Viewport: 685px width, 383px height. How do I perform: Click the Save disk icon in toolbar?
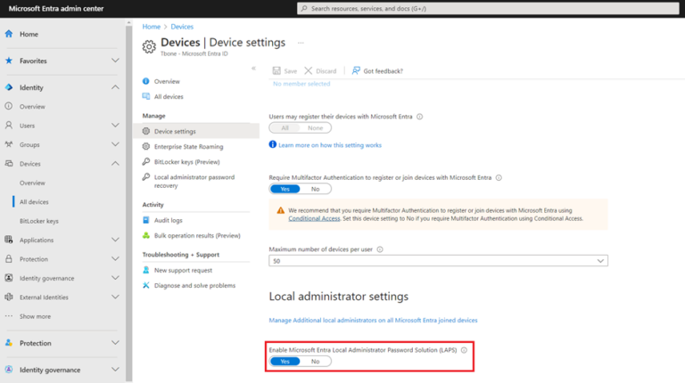[x=276, y=70]
